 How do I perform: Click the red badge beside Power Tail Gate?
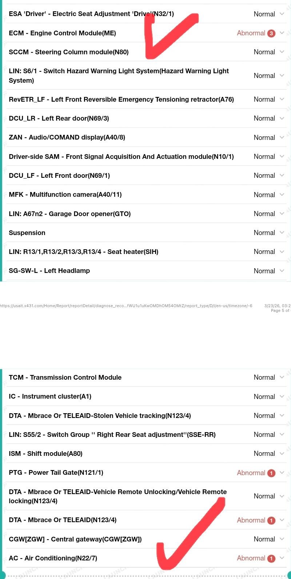click(x=271, y=473)
